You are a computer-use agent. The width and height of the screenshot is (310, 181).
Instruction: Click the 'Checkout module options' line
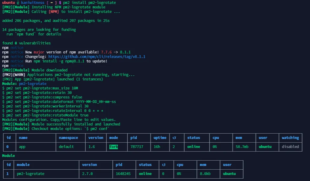pyautogui.click(x=56, y=129)
